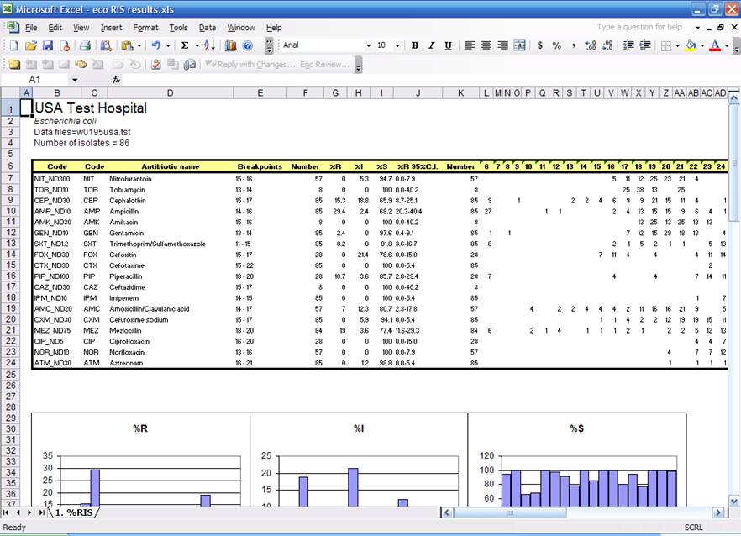Click the Send to Mail Recipient icon
The height and width of the screenshot is (536, 741).
coord(190,65)
